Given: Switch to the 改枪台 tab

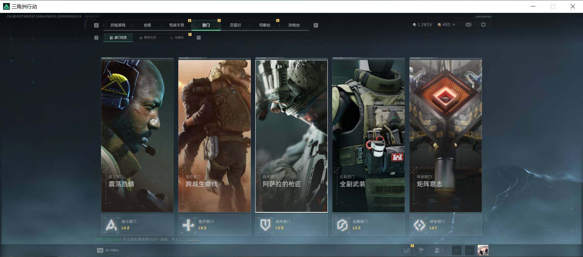Looking at the screenshot, I should tap(294, 25).
